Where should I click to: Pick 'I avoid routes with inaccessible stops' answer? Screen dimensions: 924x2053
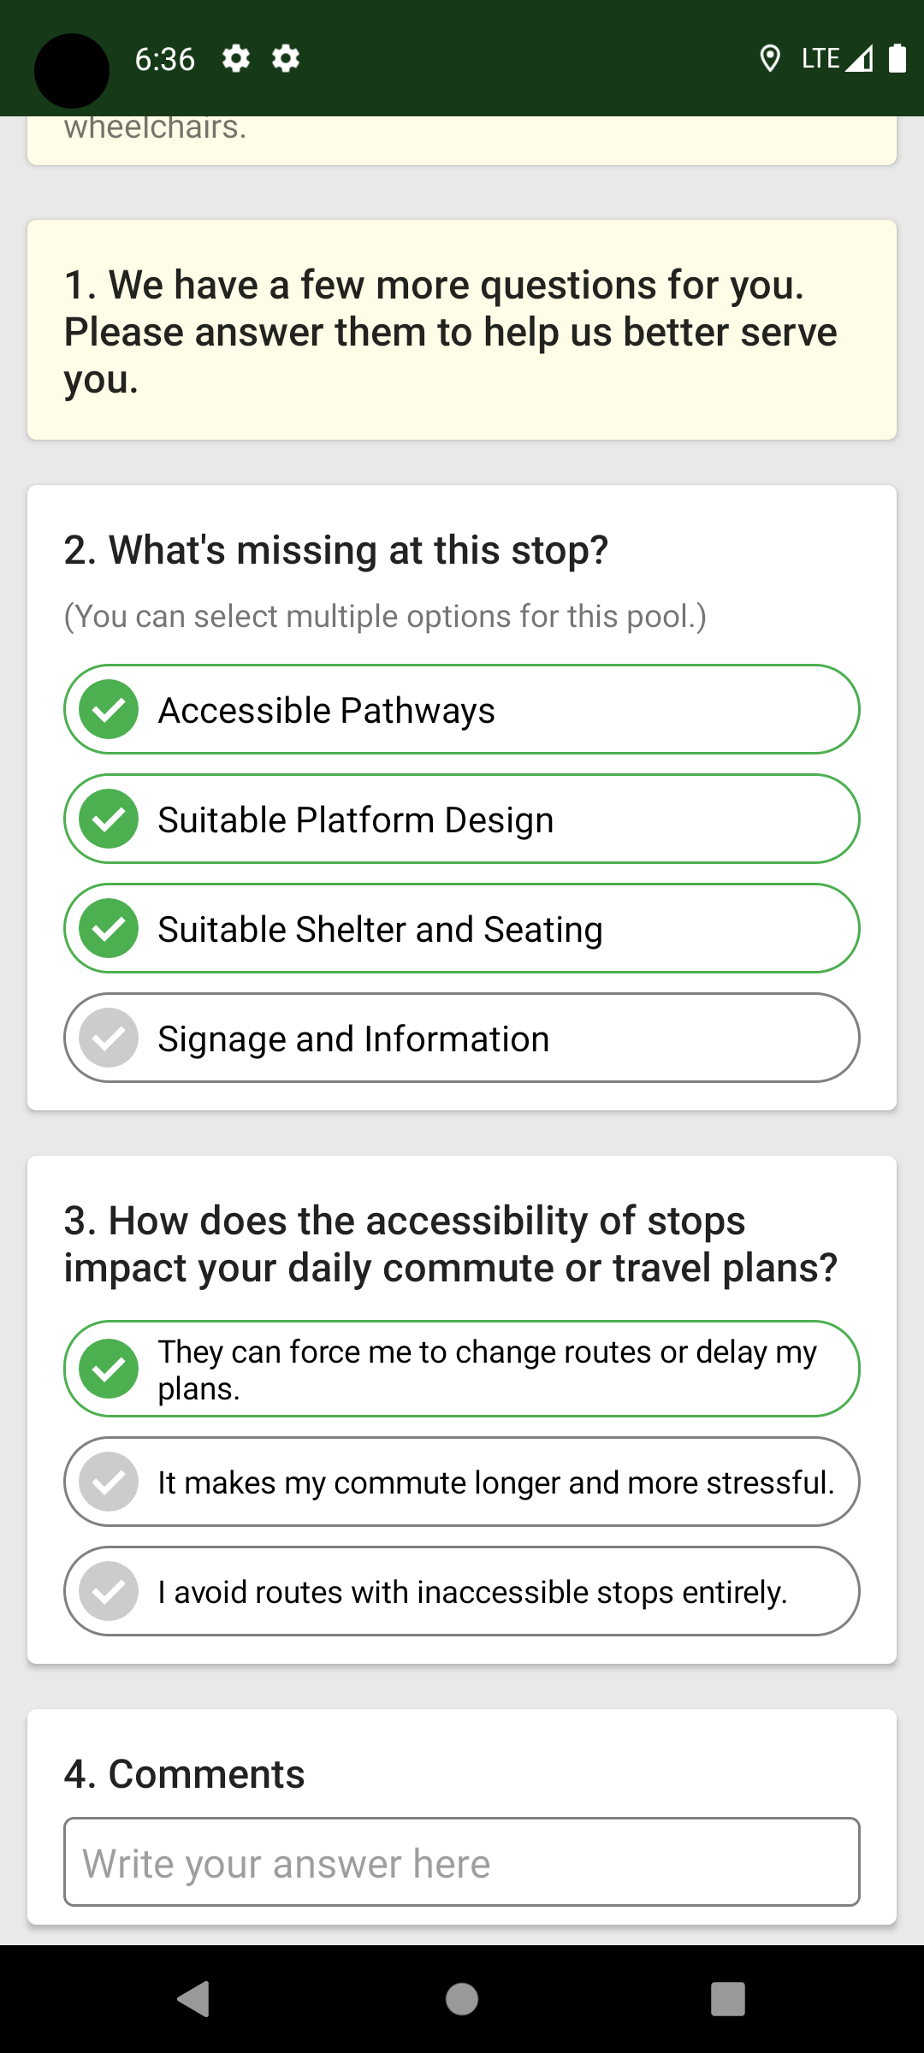click(x=462, y=1591)
